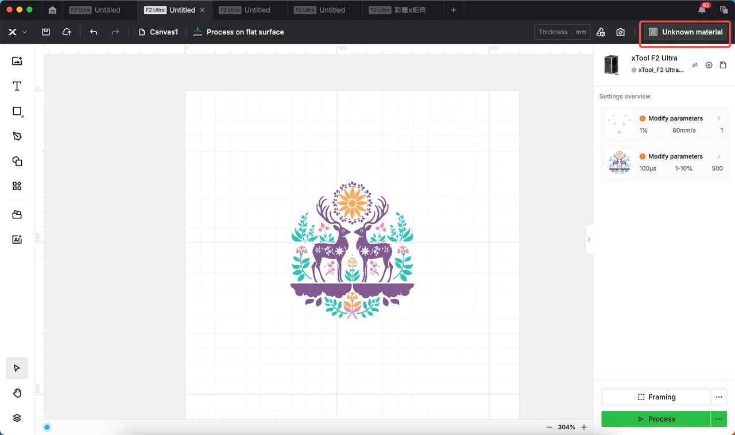
Task: Switch to the first Untitled tab
Action: point(100,10)
